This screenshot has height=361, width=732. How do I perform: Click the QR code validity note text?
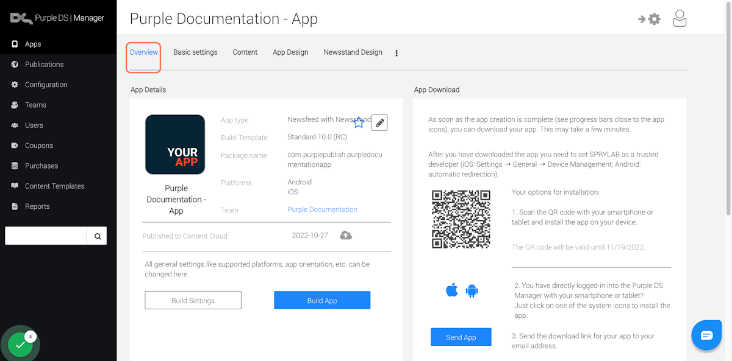click(x=578, y=247)
